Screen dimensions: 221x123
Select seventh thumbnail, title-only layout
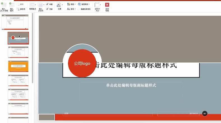pyautogui.click(x=18, y=109)
